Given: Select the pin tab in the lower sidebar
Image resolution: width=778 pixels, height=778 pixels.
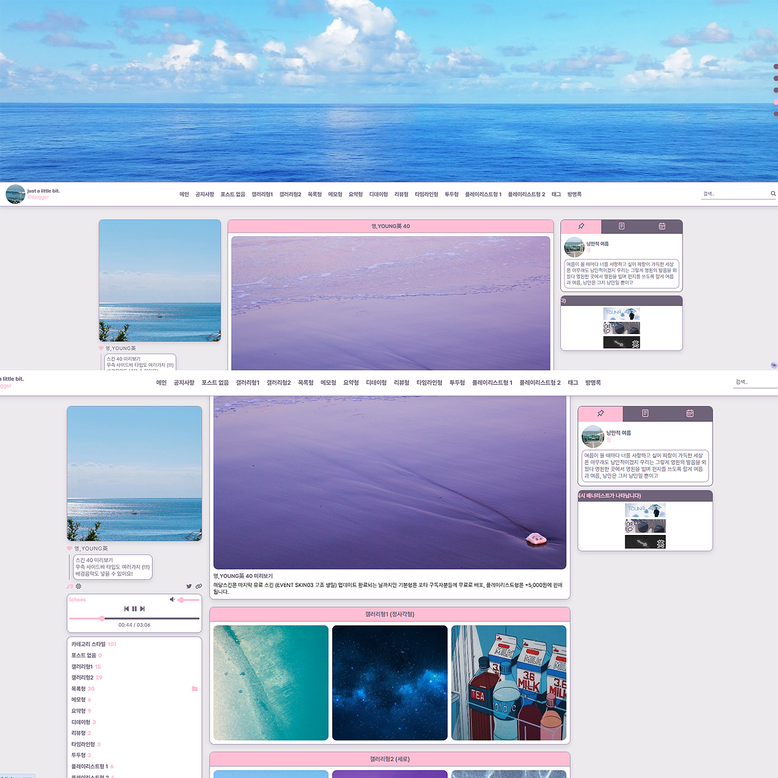Looking at the screenshot, I should [600, 413].
